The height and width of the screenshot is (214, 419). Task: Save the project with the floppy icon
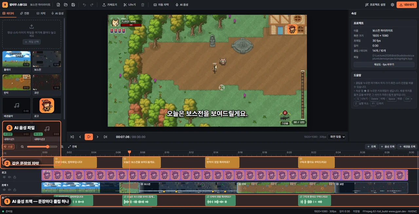click(x=73, y=5)
